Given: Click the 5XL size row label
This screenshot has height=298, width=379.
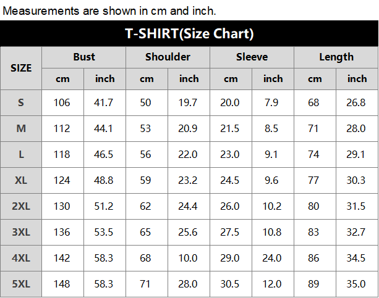Looking at the screenshot, I should 21,284.
